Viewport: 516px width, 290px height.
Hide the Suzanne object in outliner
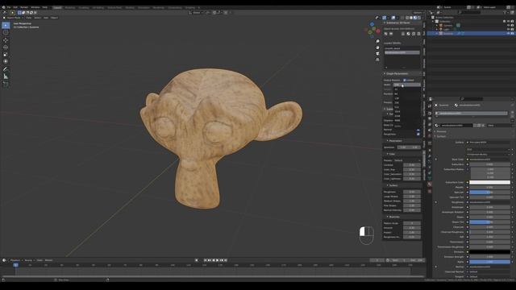tap(508, 33)
